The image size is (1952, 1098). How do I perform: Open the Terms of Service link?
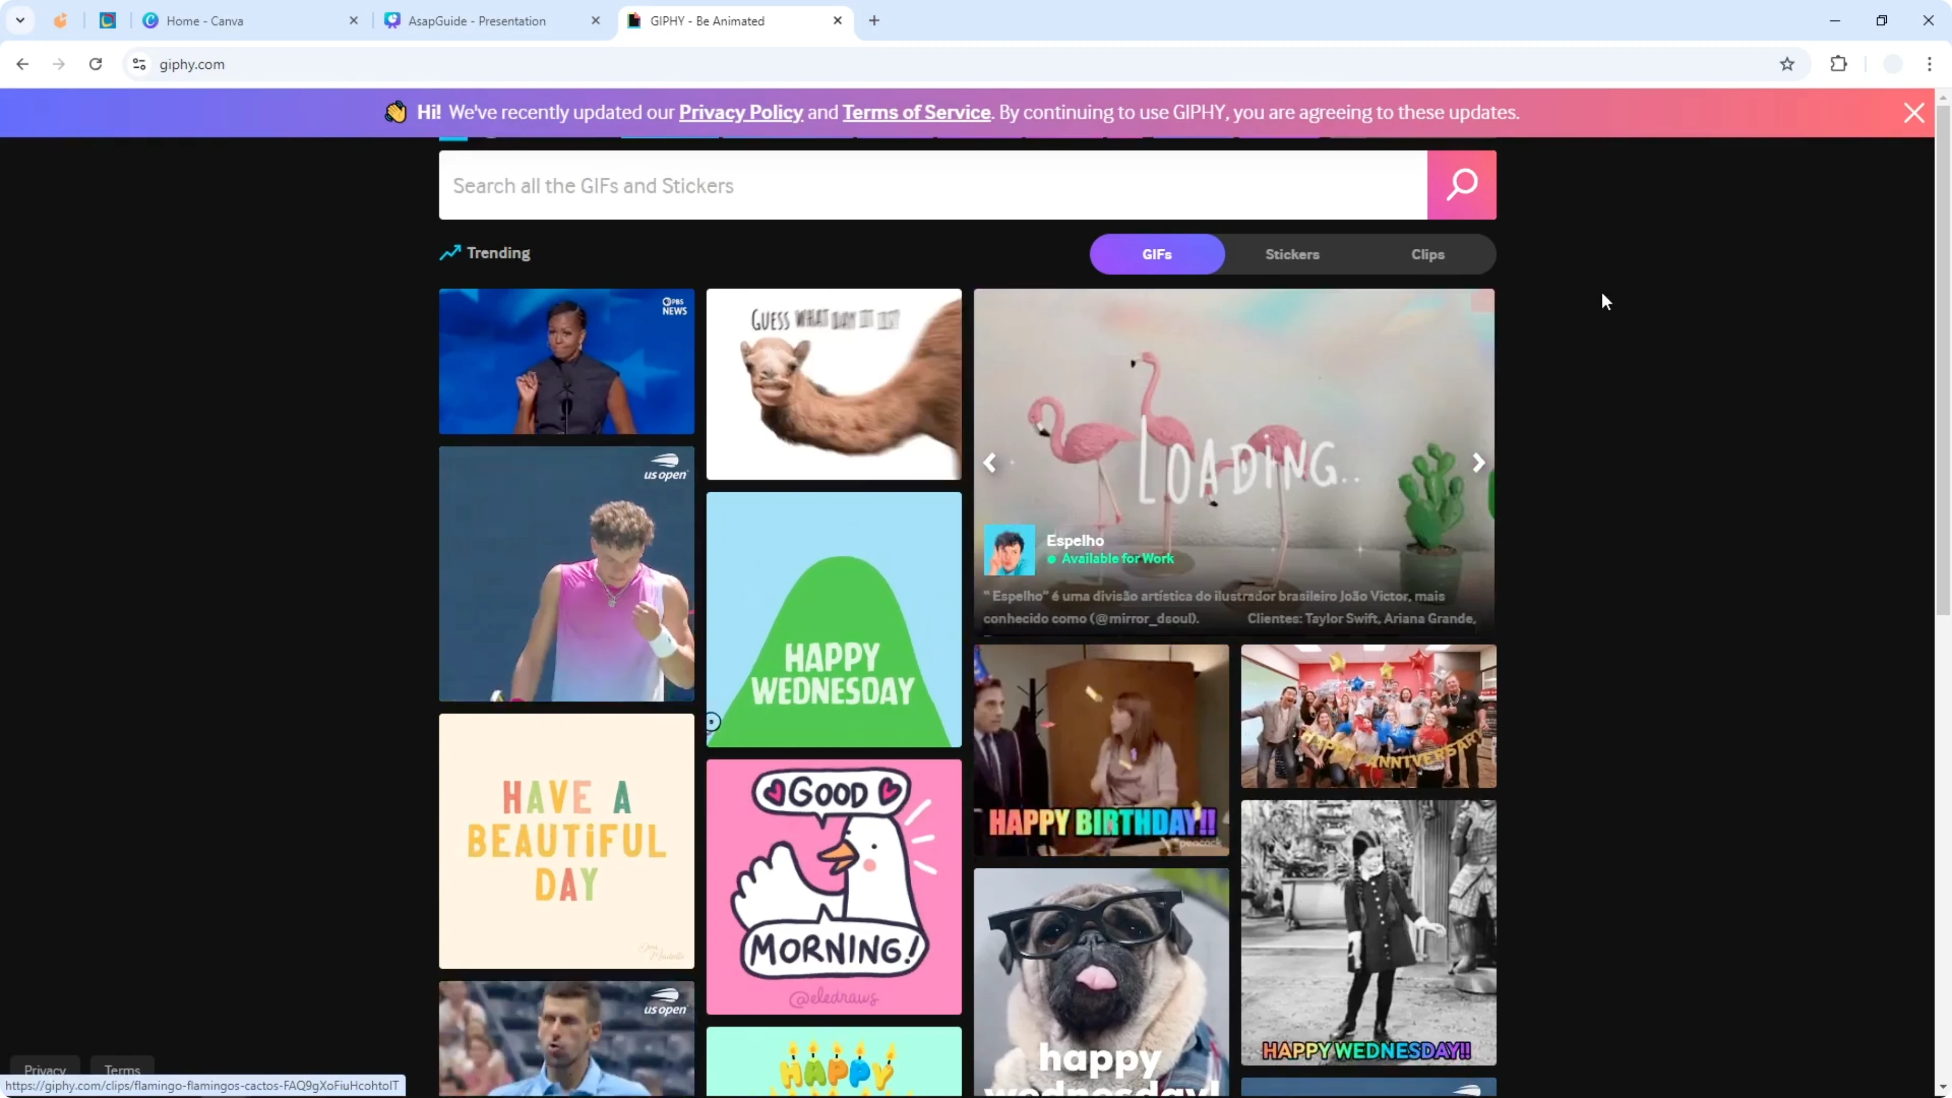916,112
